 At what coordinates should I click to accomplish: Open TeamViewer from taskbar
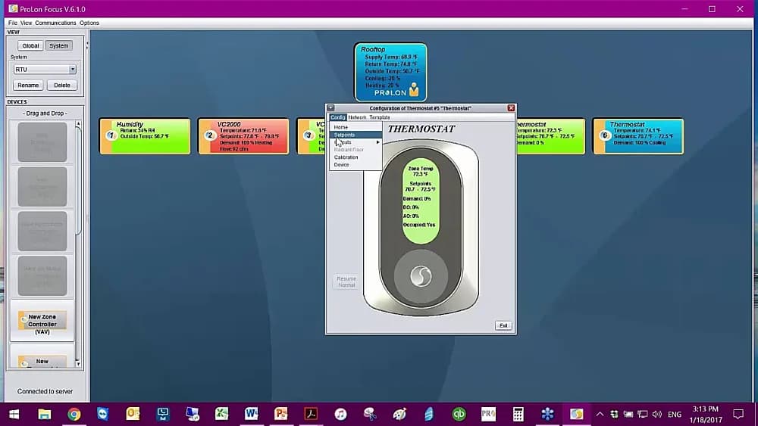[103, 414]
